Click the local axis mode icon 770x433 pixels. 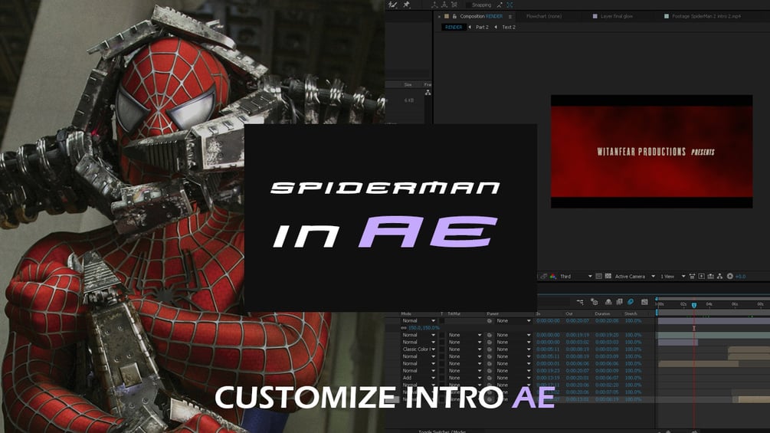pyautogui.click(x=434, y=5)
